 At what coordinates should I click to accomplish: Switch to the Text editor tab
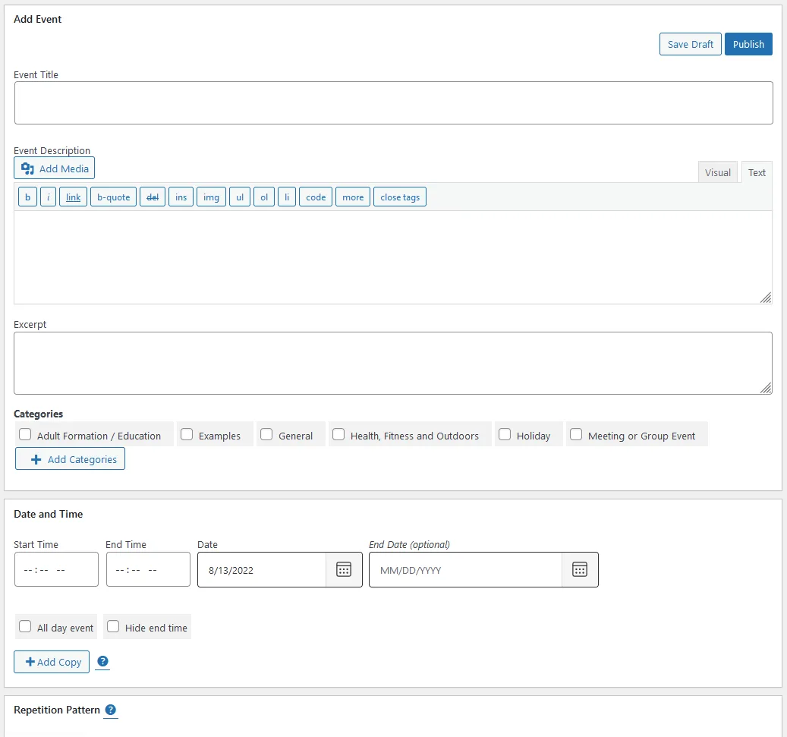[757, 172]
